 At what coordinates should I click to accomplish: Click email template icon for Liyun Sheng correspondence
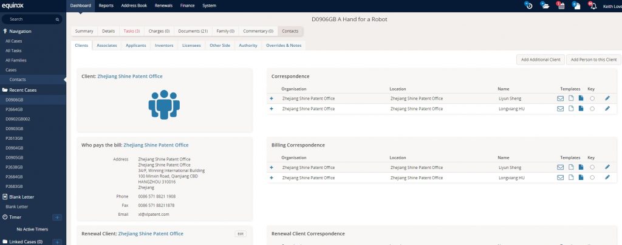click(560, 98)
